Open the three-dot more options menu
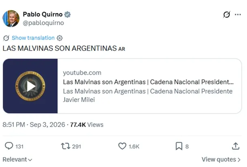 [238, 15]
